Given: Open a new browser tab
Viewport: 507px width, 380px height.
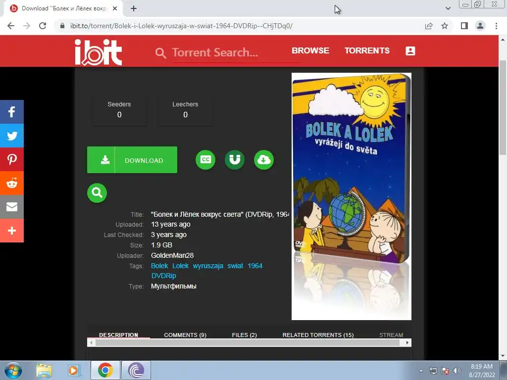Looking at the screenshot, I should coord(134,9).
